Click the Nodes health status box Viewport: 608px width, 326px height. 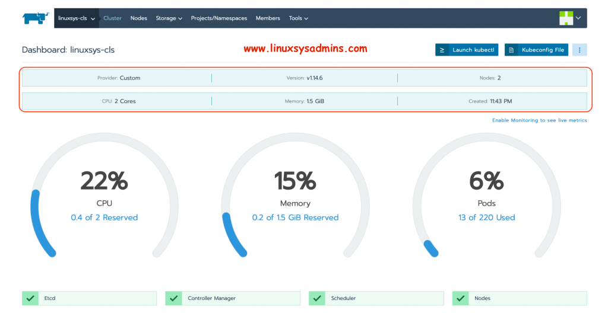click(520, 298)
